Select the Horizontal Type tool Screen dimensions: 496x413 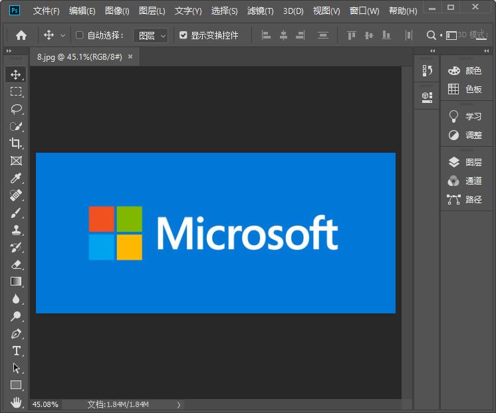[x=16, y=351]
